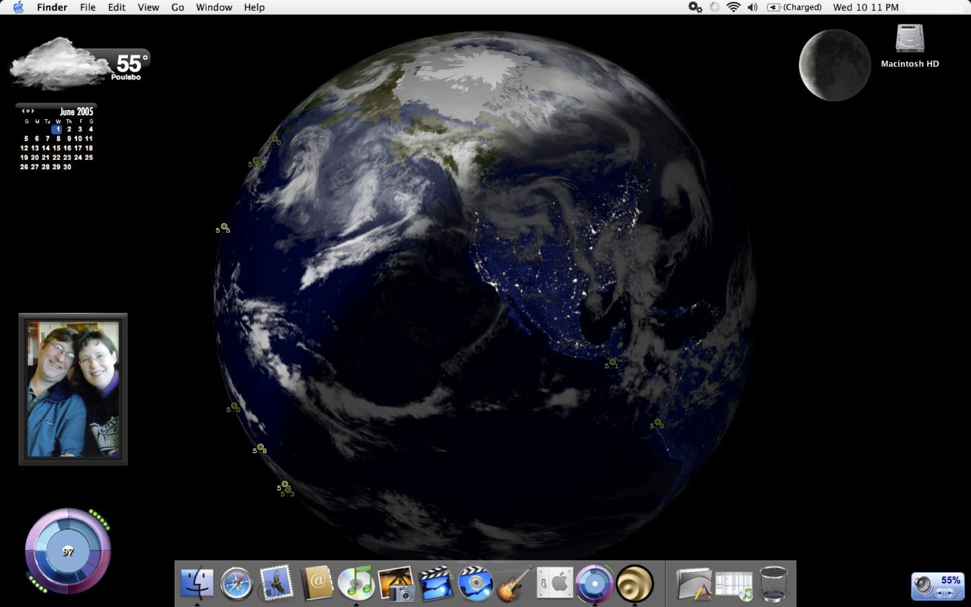Open iPhoto in the Dock

click(396, 583)
